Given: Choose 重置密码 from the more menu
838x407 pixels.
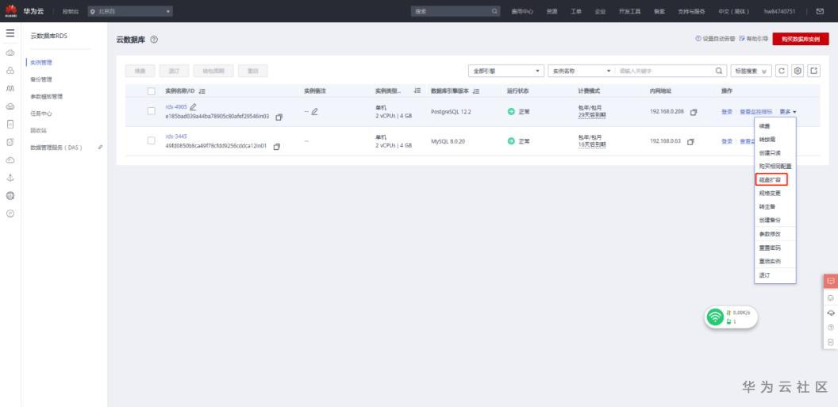Looking at the screenshot, I should (x=770, y=248).
